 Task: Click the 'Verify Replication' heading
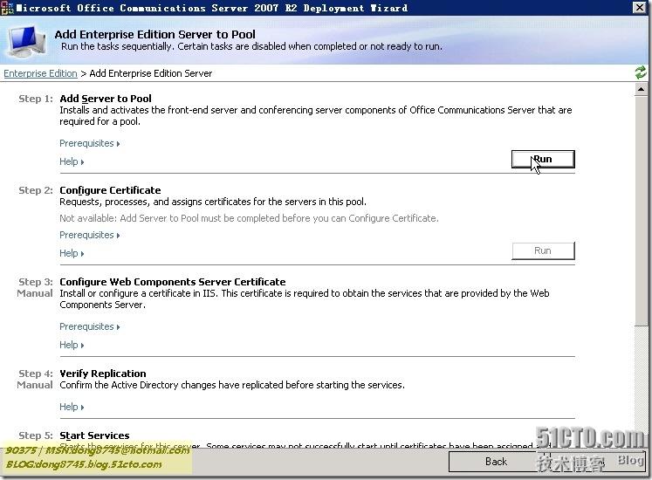pyautogui.click(x=103, y=374)
